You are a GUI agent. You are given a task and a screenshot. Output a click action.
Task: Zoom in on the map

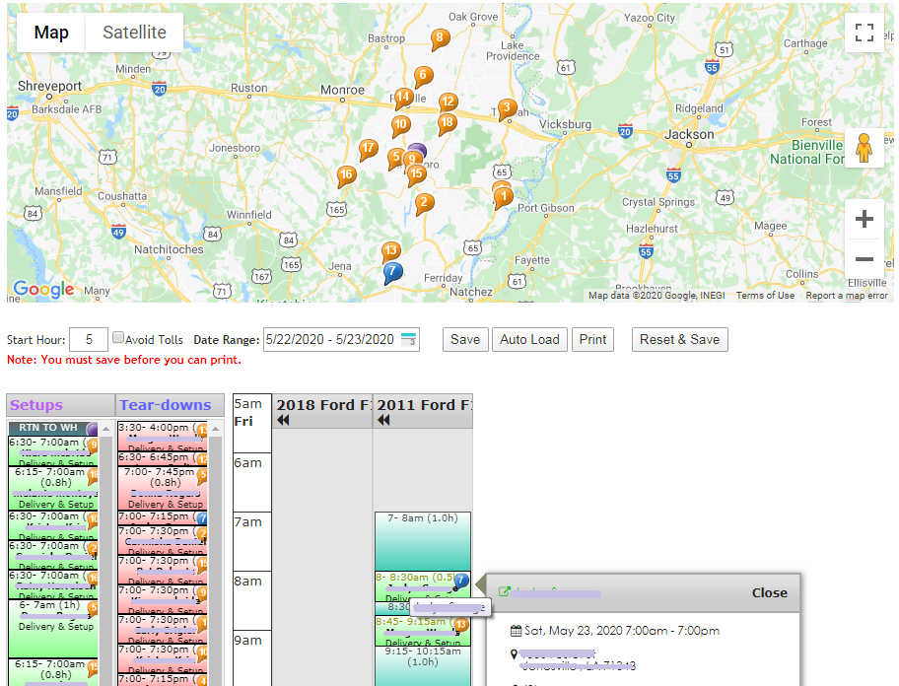864,219
